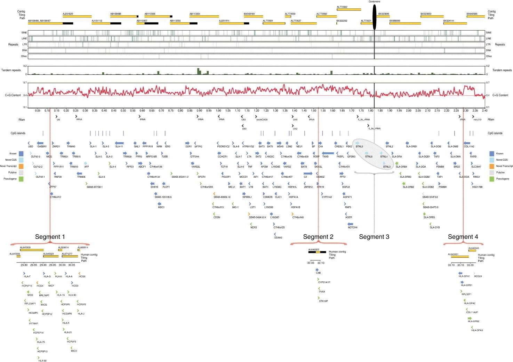Click the Segment 2 label
Viewport: 513px width, 362px height.
tap(318, 237)
